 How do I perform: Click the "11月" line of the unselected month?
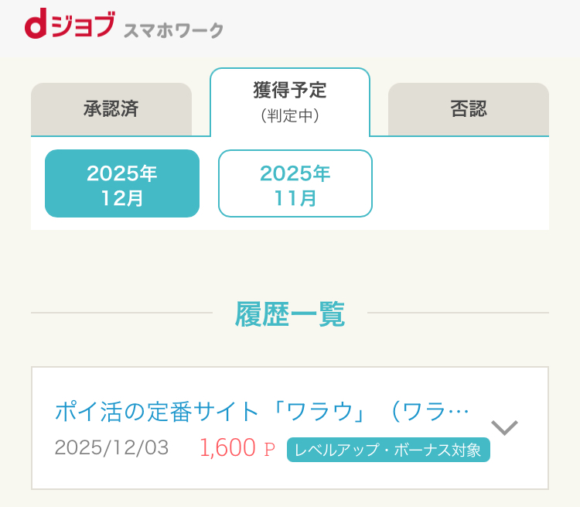295,197
